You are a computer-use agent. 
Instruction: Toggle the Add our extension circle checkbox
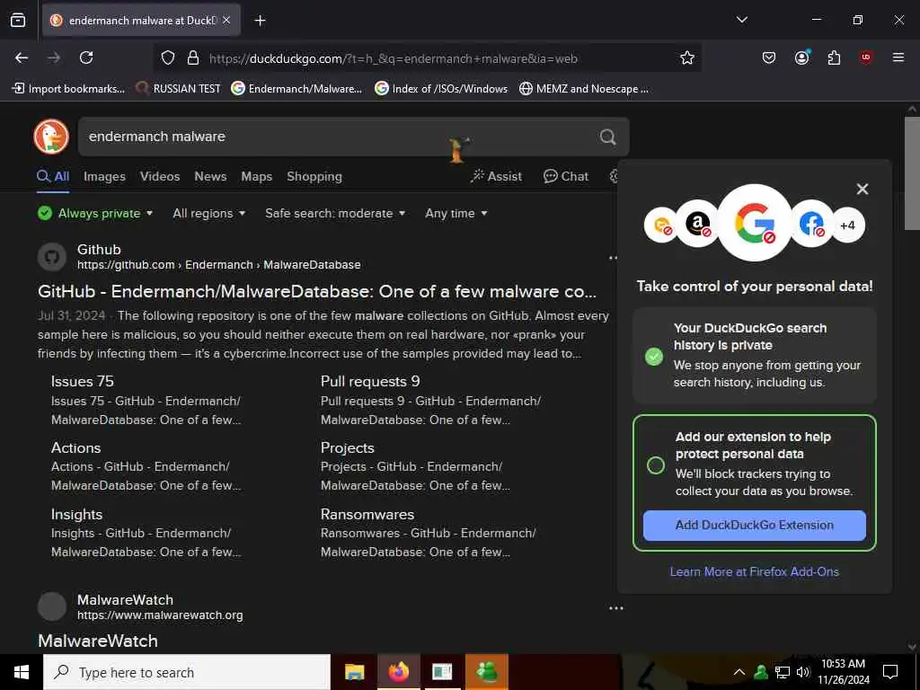(x=655, y=465)
